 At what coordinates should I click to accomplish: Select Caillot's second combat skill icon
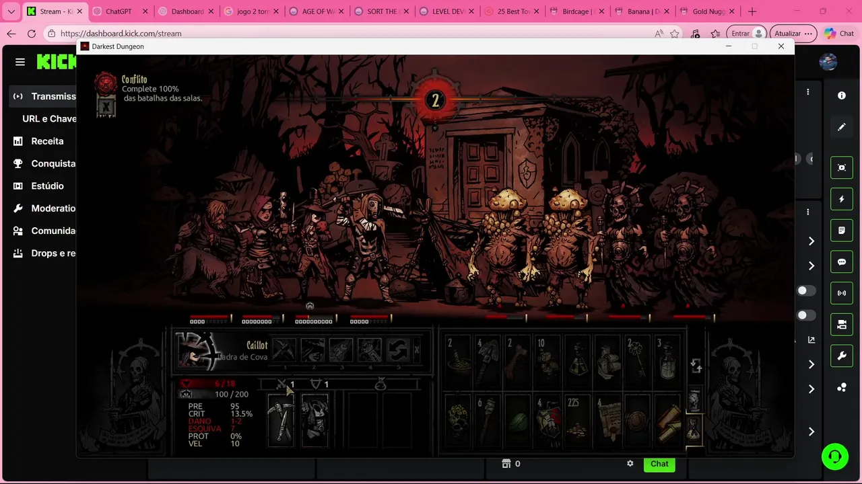(x=312, y=350)
